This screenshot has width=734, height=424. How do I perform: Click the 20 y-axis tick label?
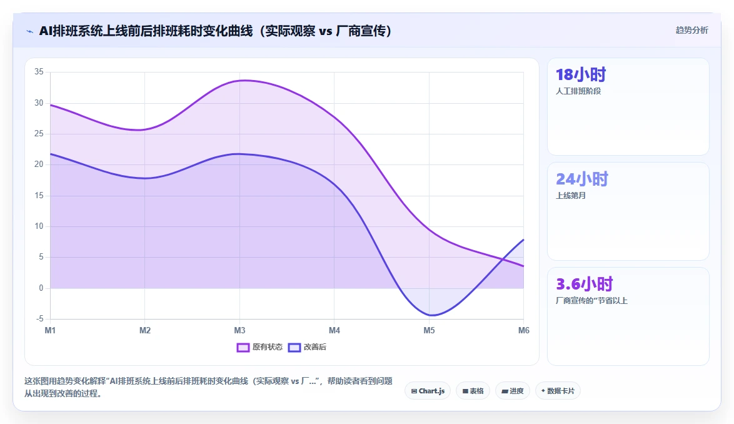click(39, 164)
